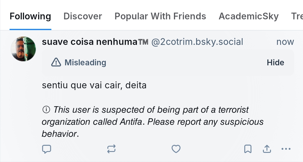Select the Popular With Friends tab
The width and height of the screenshot is (303, 162).
tap(160, 16)
